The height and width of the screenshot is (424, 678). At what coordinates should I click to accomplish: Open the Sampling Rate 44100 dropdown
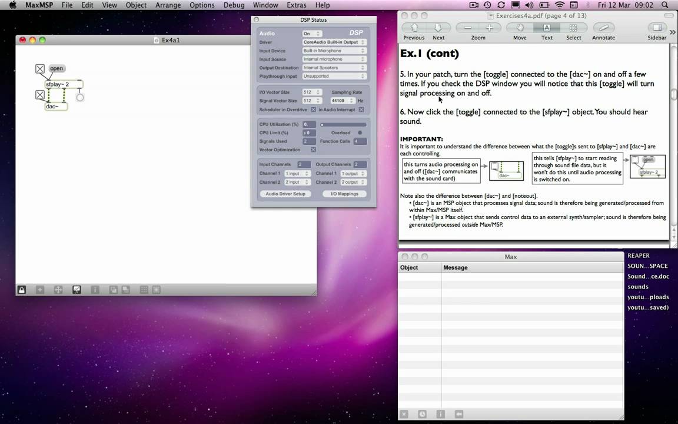tap(343, 100)
